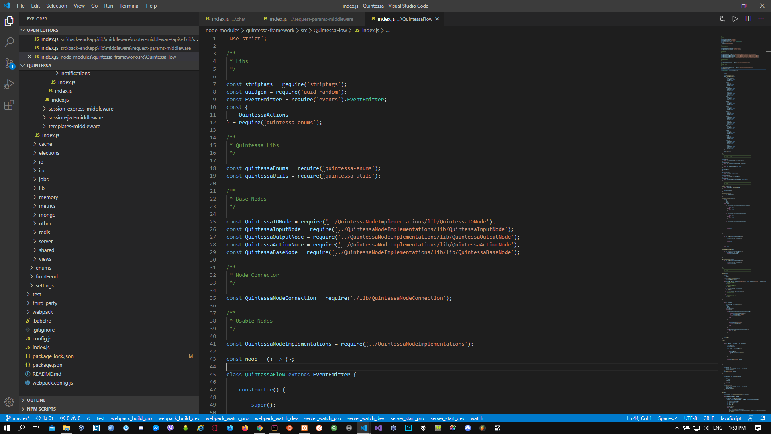Open the Search view in the activity bar
771x434 pixels.
coord(9,42)
